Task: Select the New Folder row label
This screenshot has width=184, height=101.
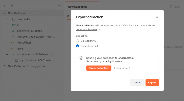Action: (23, 19)
